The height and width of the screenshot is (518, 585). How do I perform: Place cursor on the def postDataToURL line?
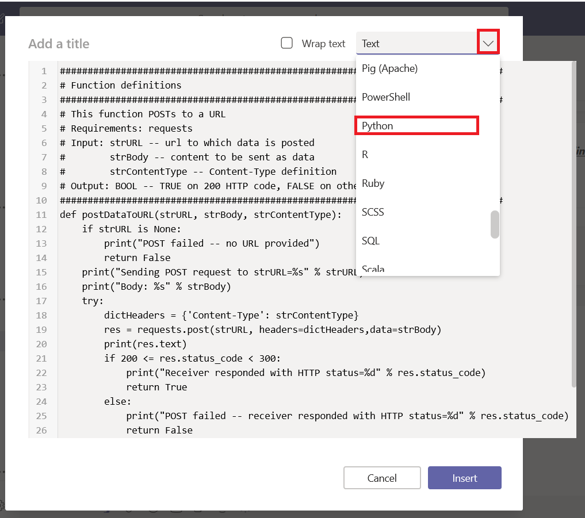point(200,214)
